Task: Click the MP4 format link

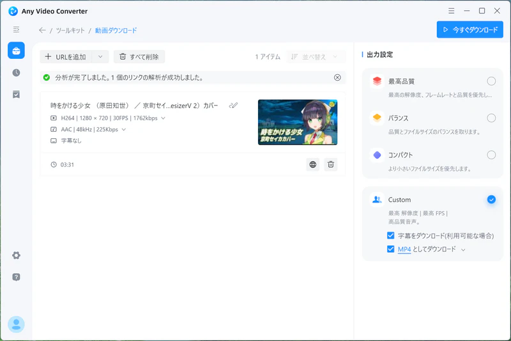Action: click(x=404, y=249)
